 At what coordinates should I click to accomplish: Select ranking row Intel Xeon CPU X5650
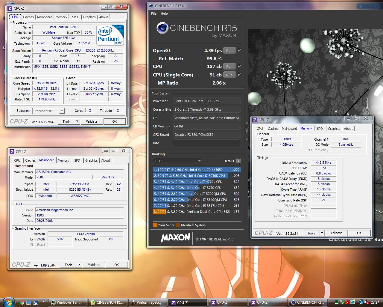click(196, 170)
